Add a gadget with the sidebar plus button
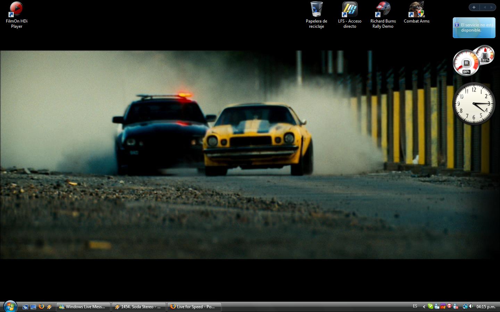500x312 pixels. pyautogui.click(x=474, y=7)
